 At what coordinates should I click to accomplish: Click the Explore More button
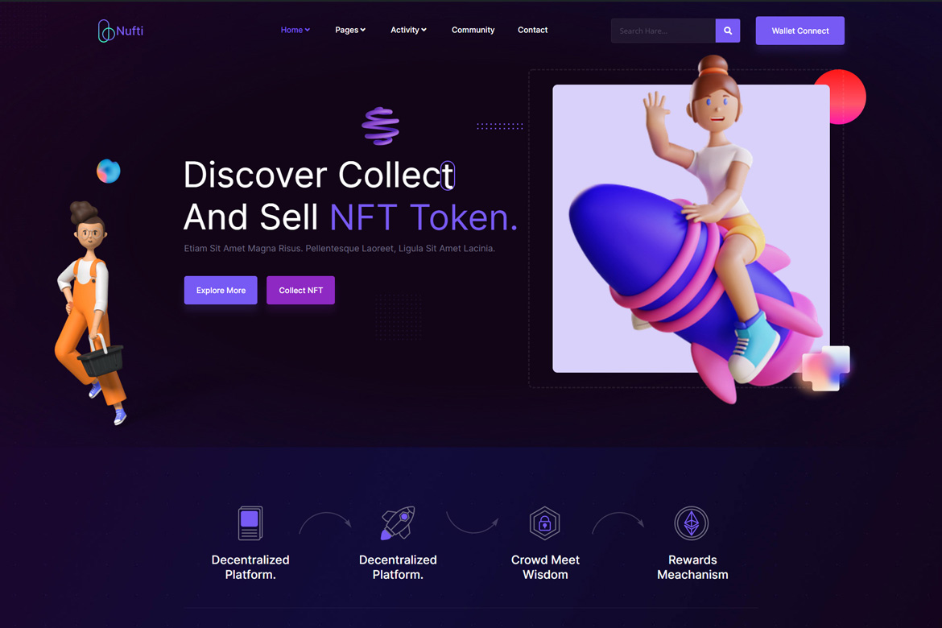[221, 291]
